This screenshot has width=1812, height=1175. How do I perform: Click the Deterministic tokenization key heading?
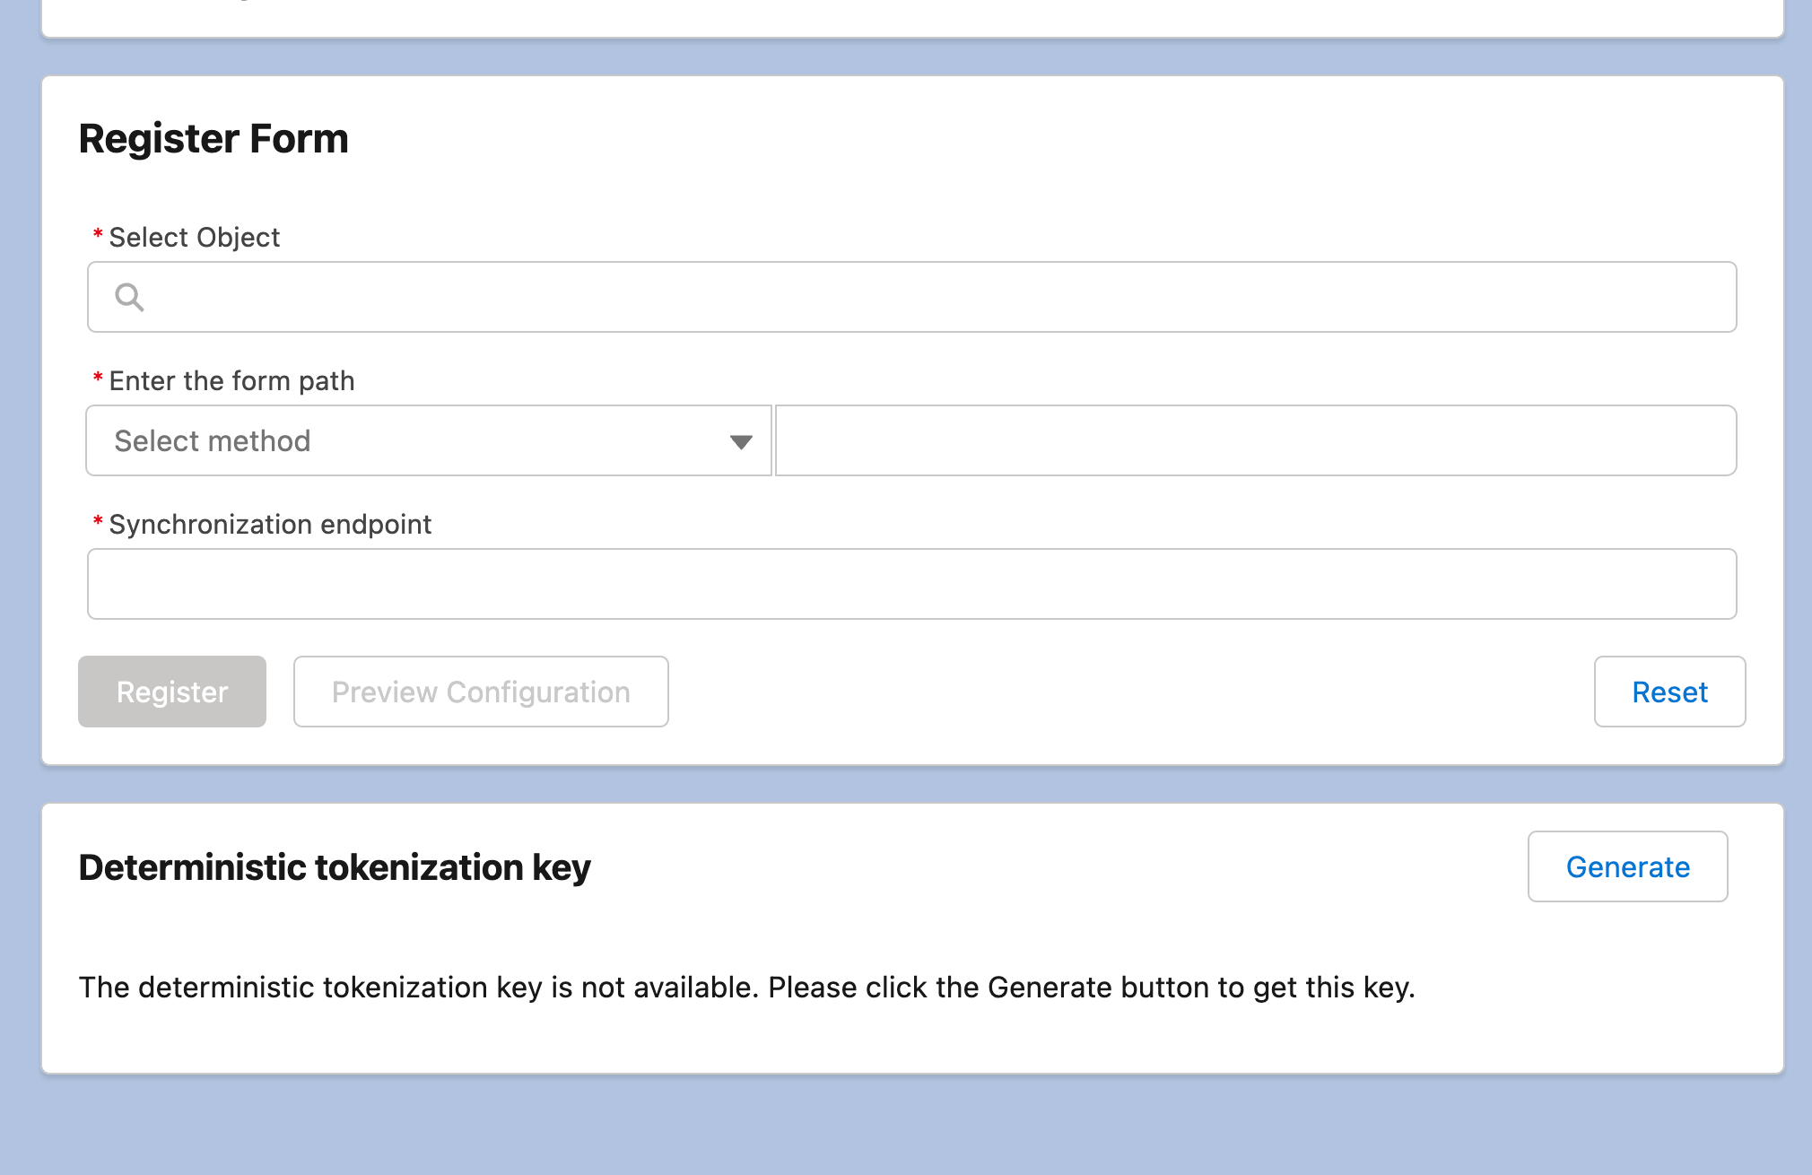[335, 866]
